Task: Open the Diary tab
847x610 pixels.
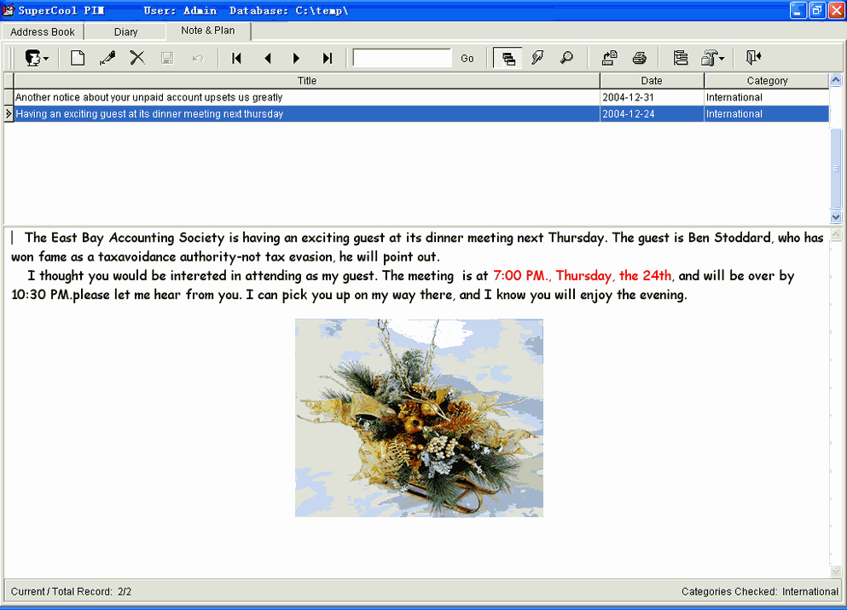Action: [125, 32]
